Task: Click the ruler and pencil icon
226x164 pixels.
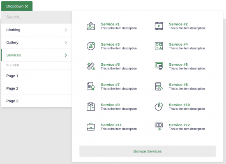Action: (91, 66)
